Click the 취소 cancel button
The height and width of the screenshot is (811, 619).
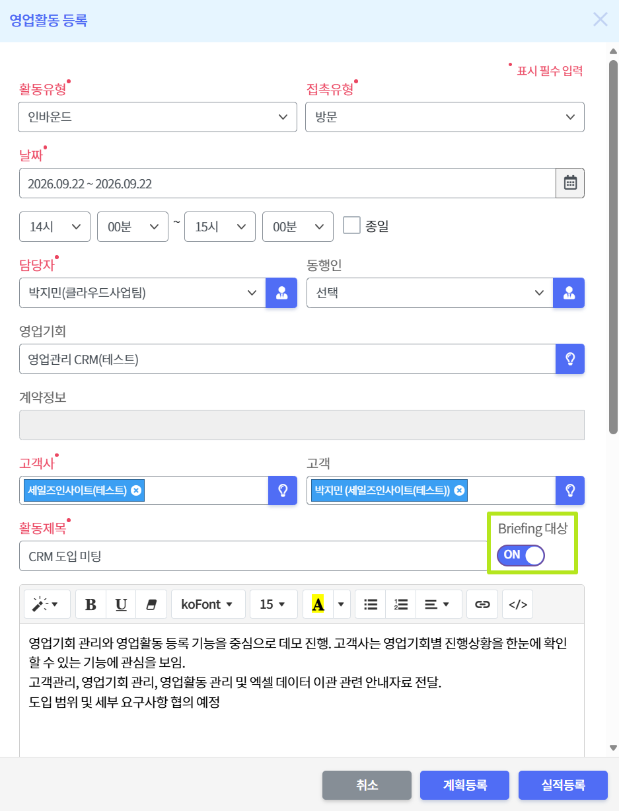tap(367, 785)
